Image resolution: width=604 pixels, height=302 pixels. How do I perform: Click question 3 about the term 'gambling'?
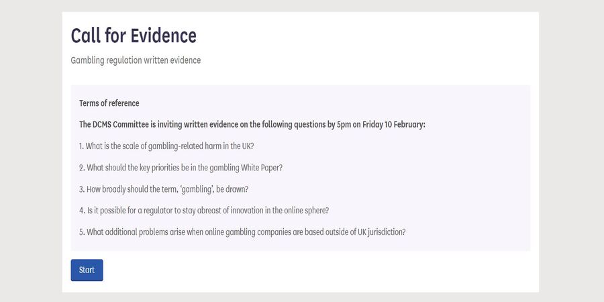pos(168,189)
